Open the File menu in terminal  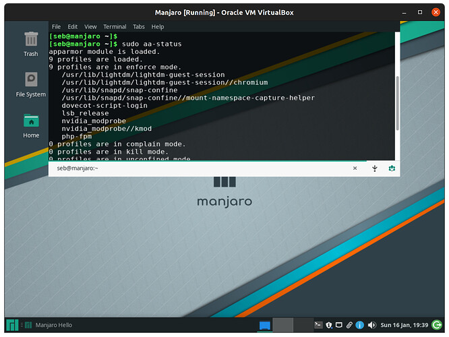coord(56,27)
